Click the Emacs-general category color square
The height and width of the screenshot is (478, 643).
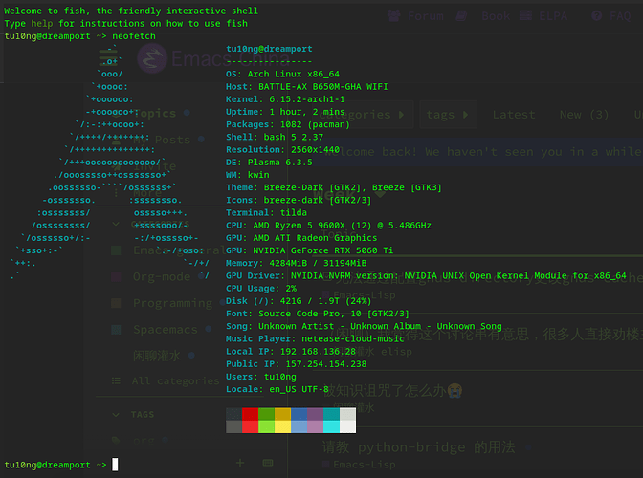[x=117, y=250]
